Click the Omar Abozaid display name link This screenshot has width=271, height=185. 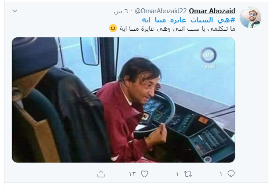tap(212, 11)
